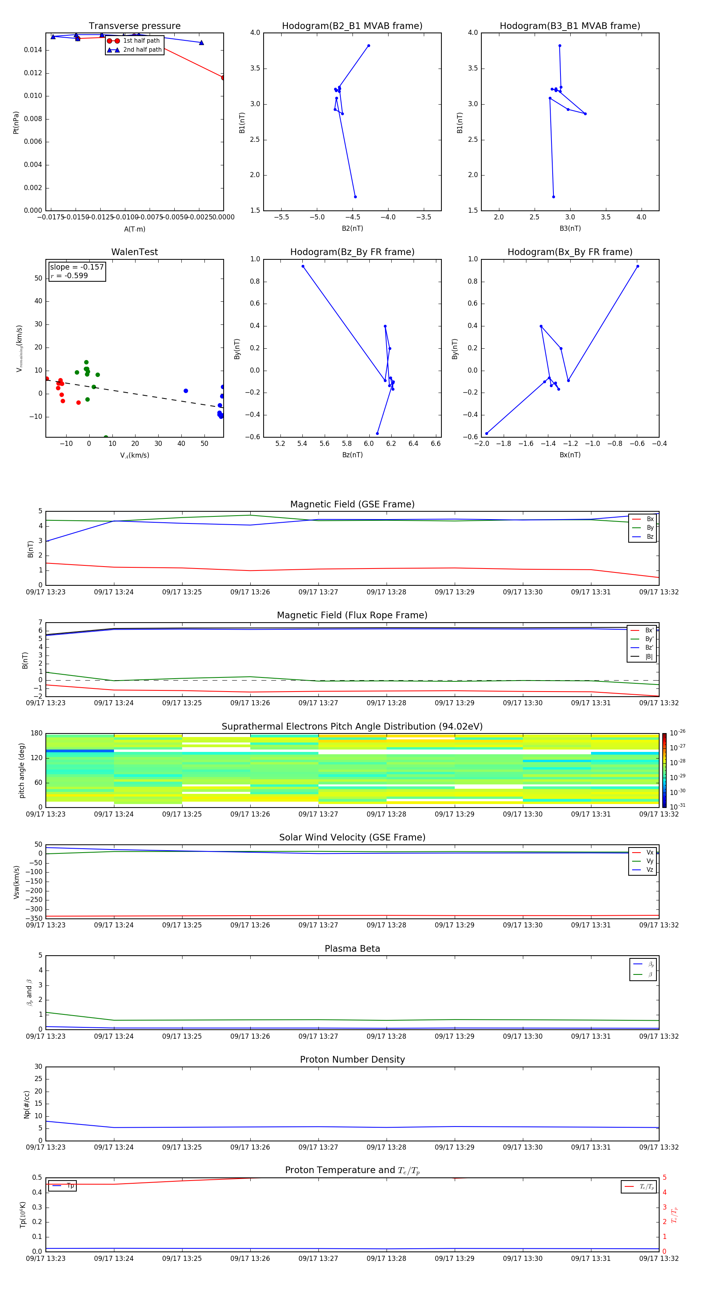Click the 'Bz' legend entry in GSE magnetic field
Viewport: 705px width, 1293px height.
click(x=643, y=536)
